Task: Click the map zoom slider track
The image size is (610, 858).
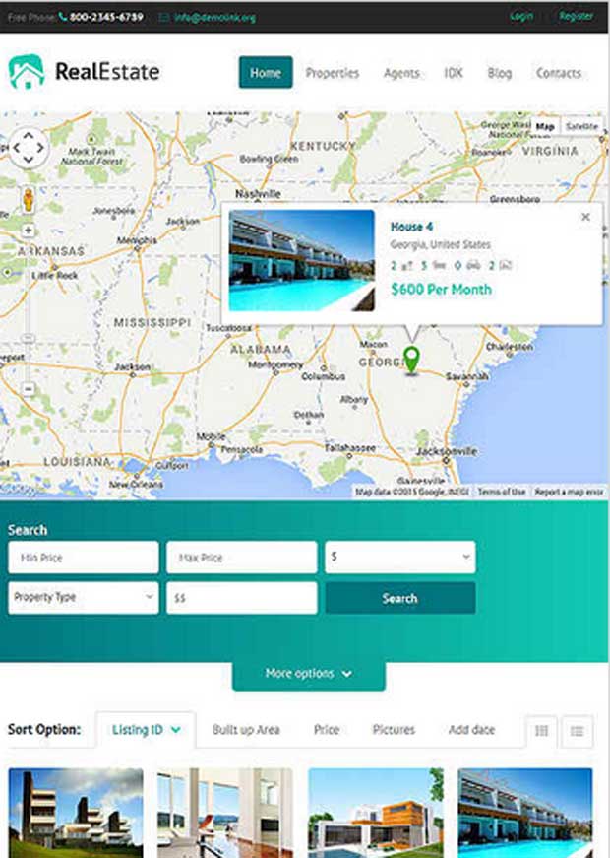Action: pos(29,309)
